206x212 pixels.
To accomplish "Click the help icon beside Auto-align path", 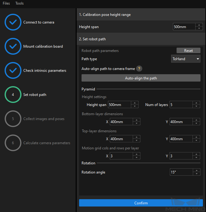I will (x=139, y=69).
